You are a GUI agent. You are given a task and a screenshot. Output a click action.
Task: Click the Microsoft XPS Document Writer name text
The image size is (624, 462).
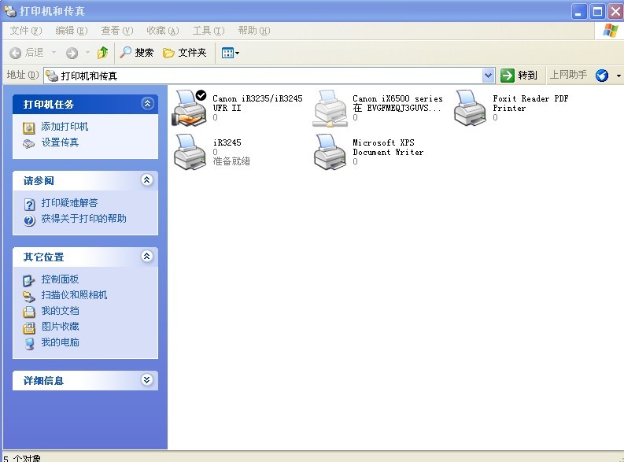[388, 147]
